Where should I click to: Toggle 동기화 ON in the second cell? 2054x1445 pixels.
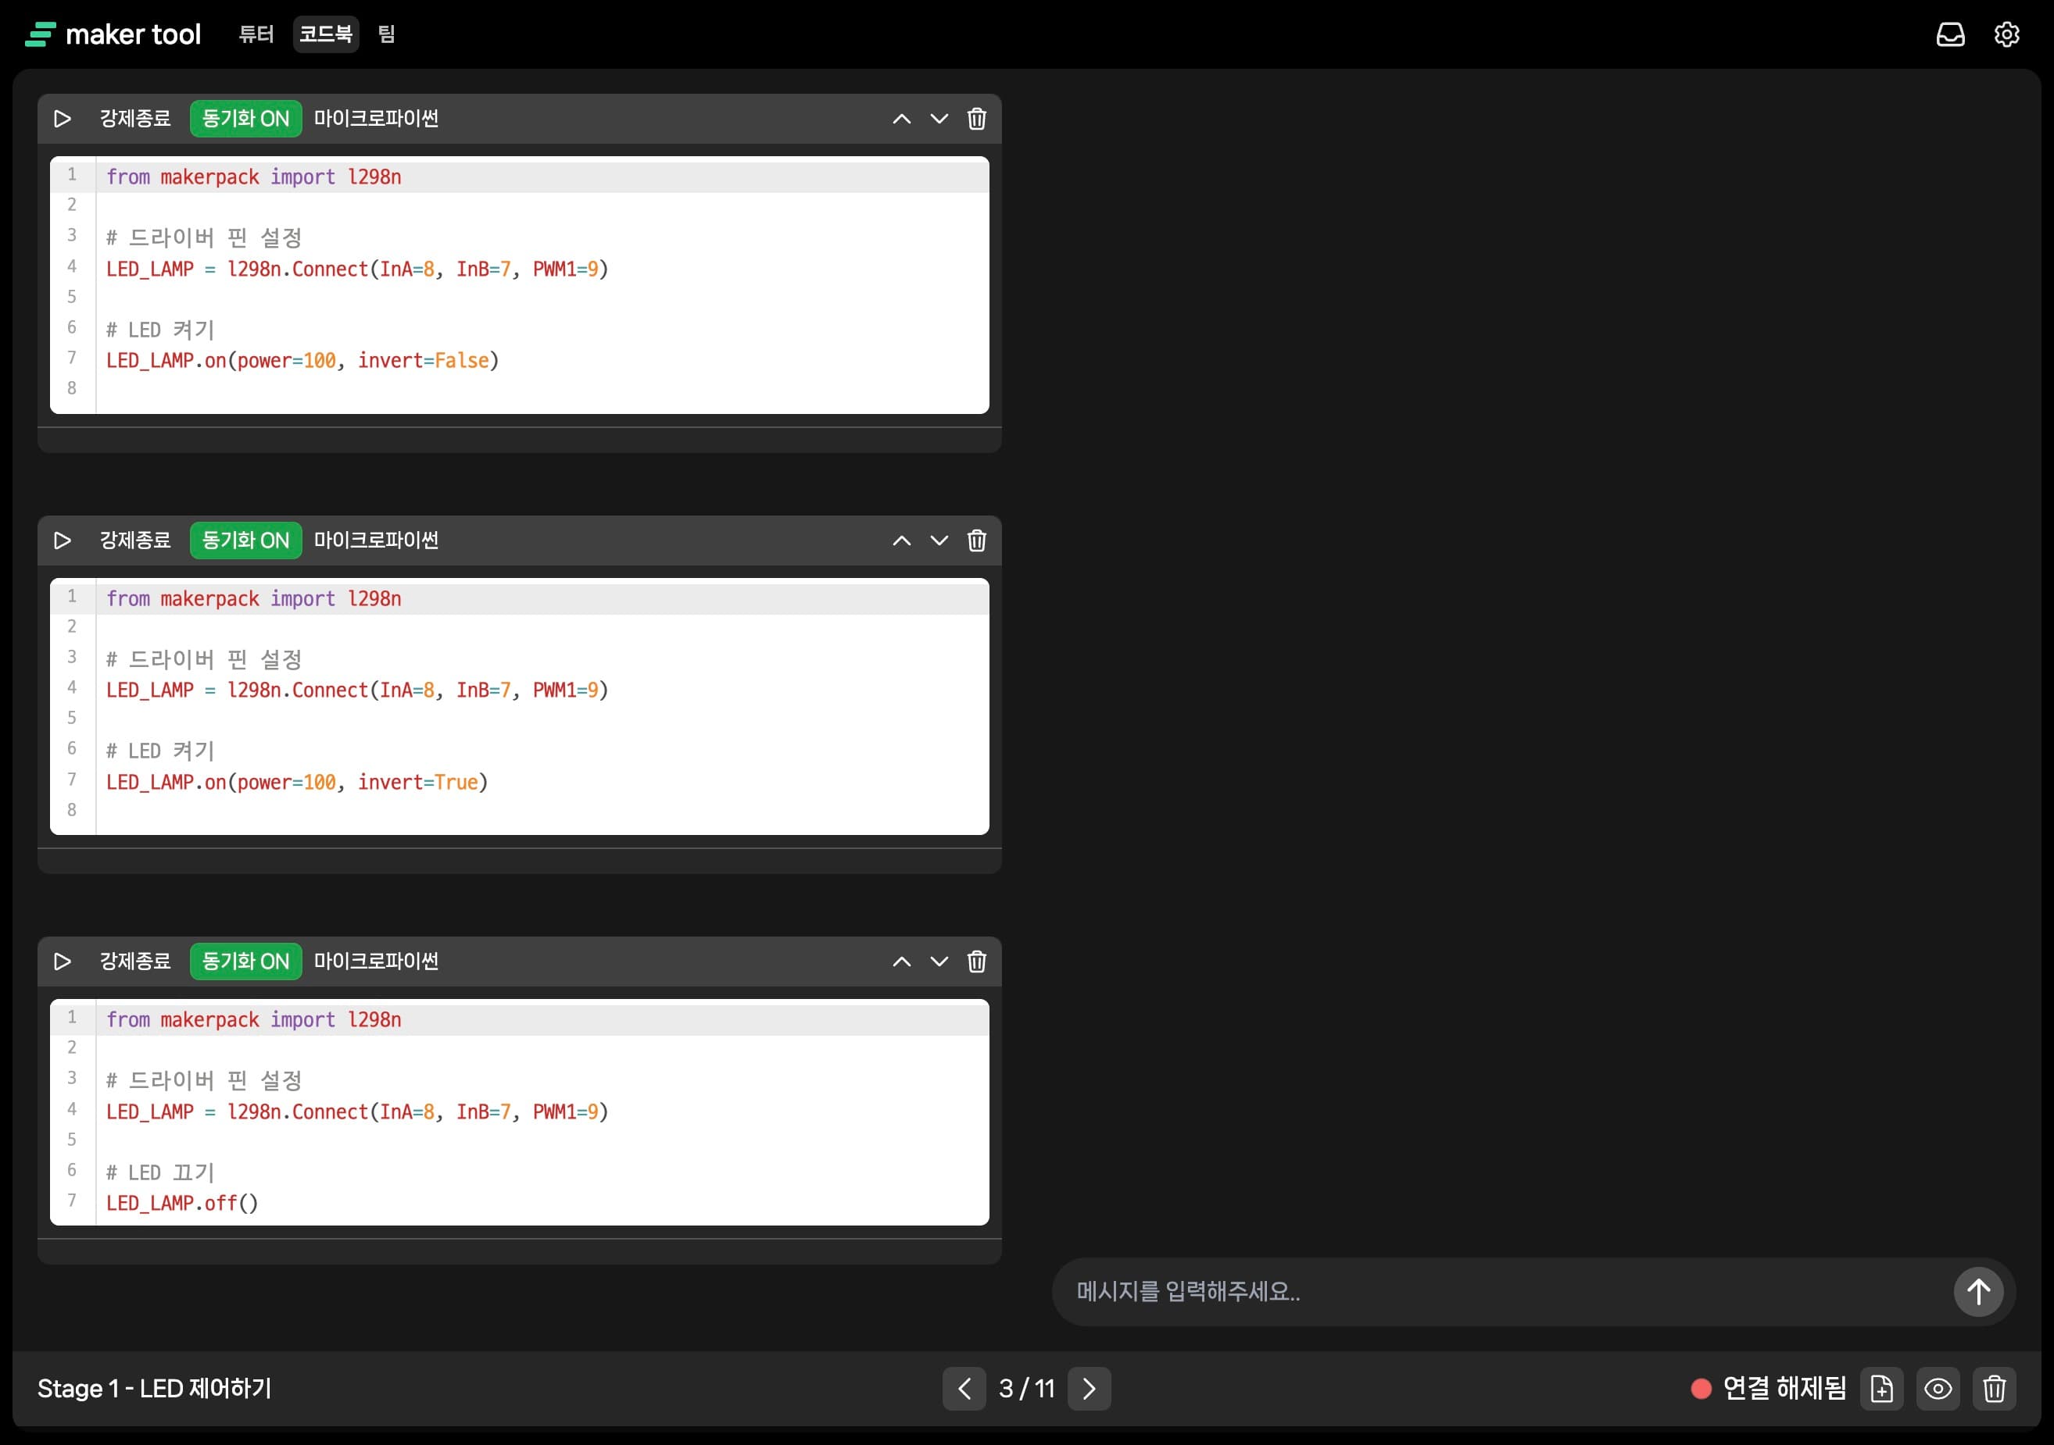tap(245, 540)
